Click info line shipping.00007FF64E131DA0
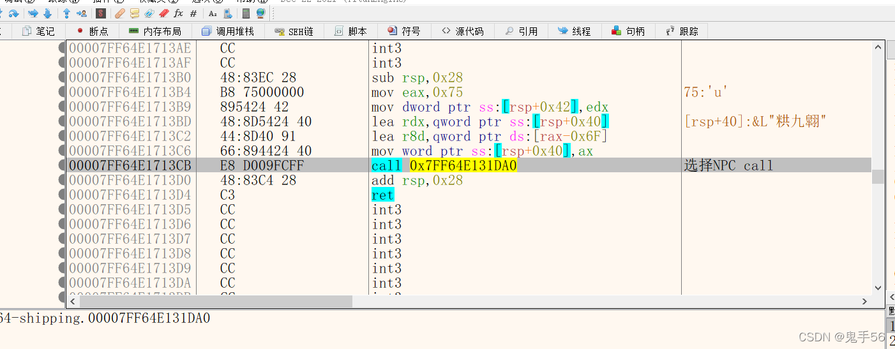Screen dimensions: 895x349 click(105, 318)
